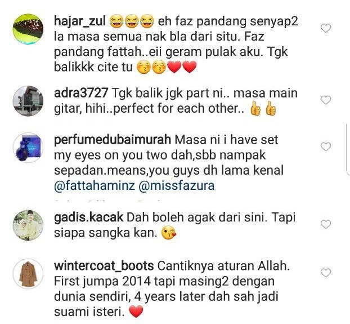
Task: Open the @fattahaminz mention link
Action: coord(95,185)
